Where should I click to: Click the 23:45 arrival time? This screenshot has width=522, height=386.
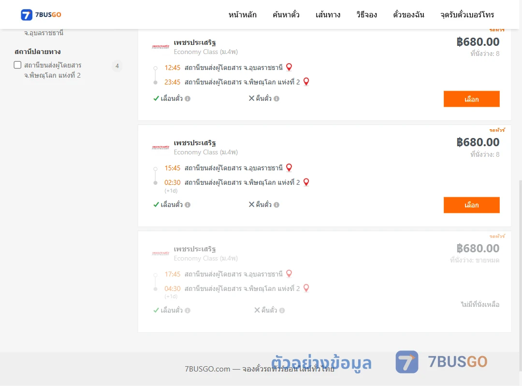click(x=172, y=82)
